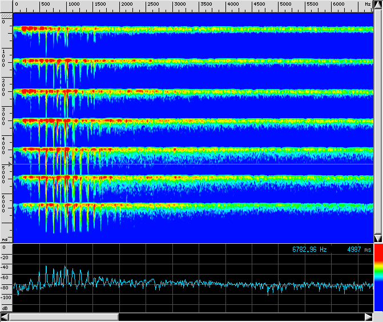The width and height of the screenshot is (383, 322).
Task: Click the horizontal scrollbar thumb
Action: pyautogui.click(x=63, y=317)
